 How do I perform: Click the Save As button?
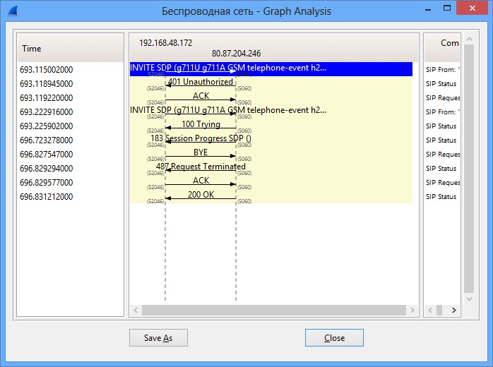click(158, 338)
